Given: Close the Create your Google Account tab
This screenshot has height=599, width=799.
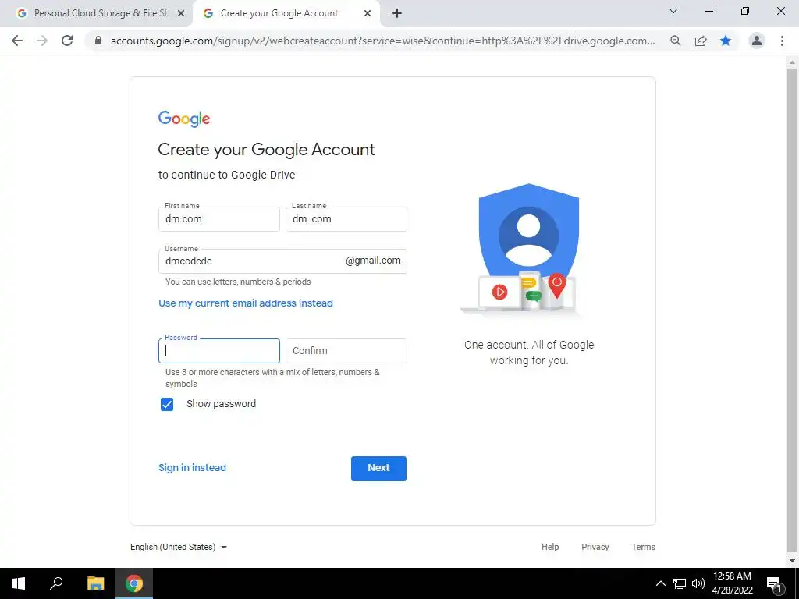Looking at the screenshot, I should tap(368, 14).
